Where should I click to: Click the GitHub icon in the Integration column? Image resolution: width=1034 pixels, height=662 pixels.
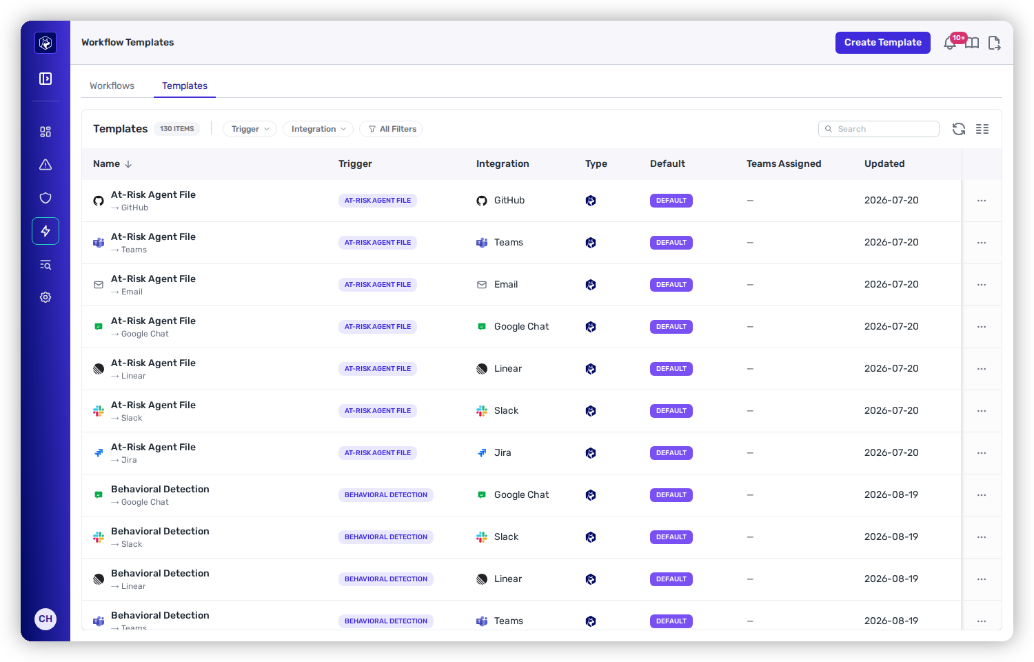click(x=482, y=201)
